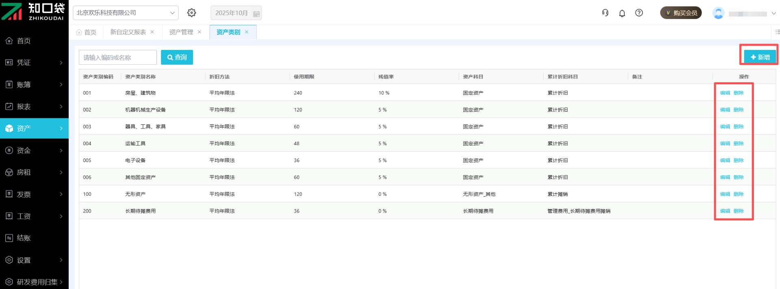Click the settings gear icon beside company name
Viewport: 780px width, 289px height.
[192, 13]
